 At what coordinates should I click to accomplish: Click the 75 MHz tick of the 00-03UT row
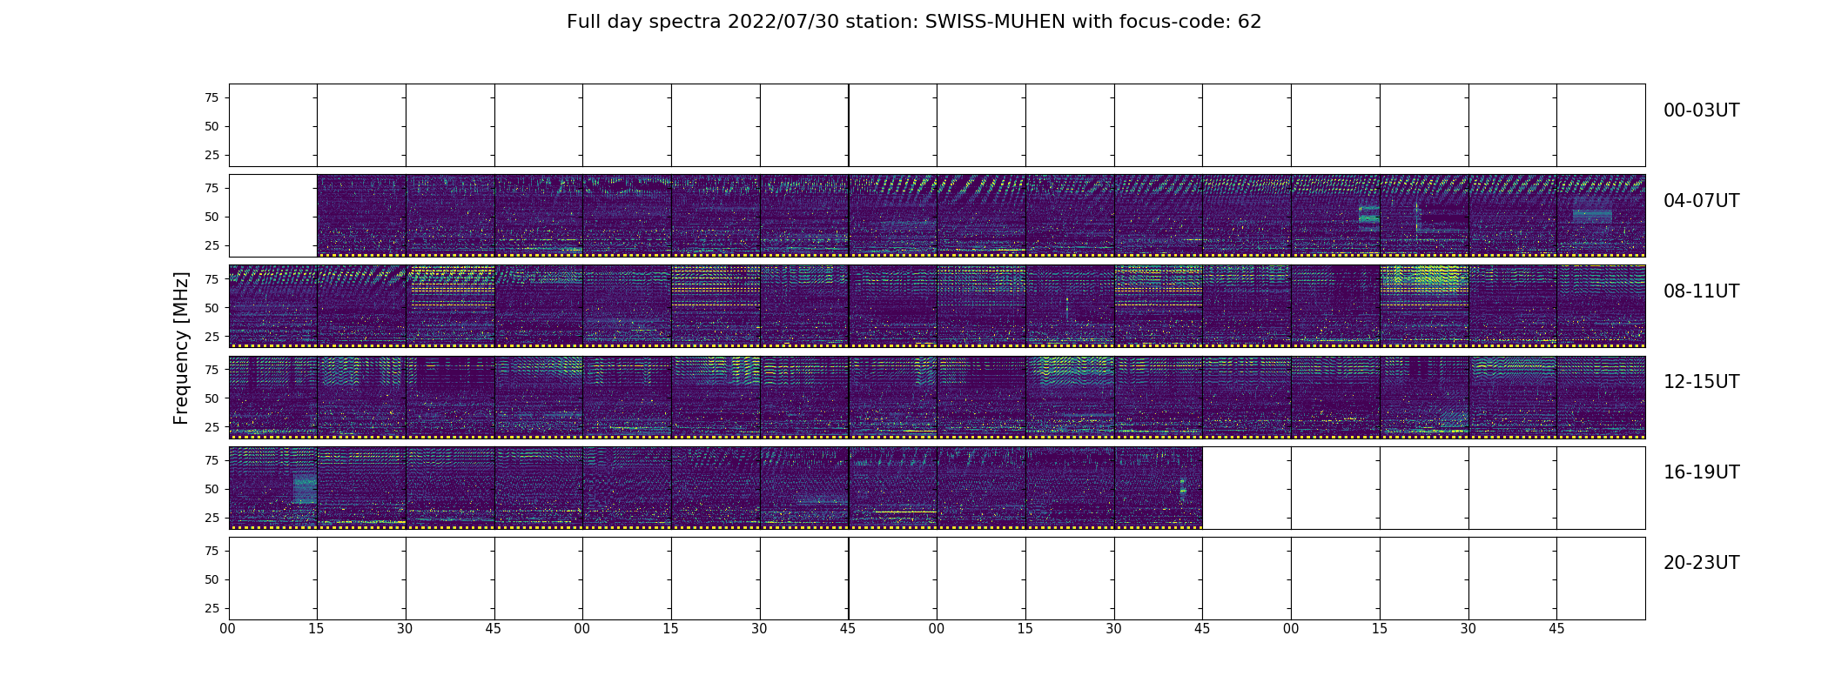click(212, 97)
